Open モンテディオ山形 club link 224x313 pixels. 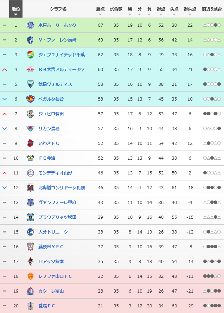pos(56,173)
